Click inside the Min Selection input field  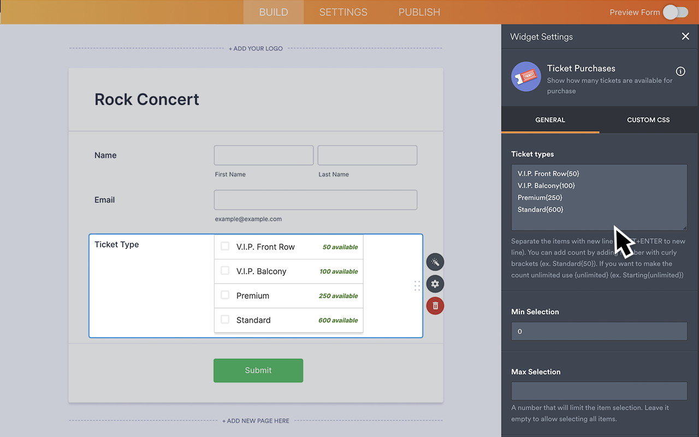(x=599, y=331)
